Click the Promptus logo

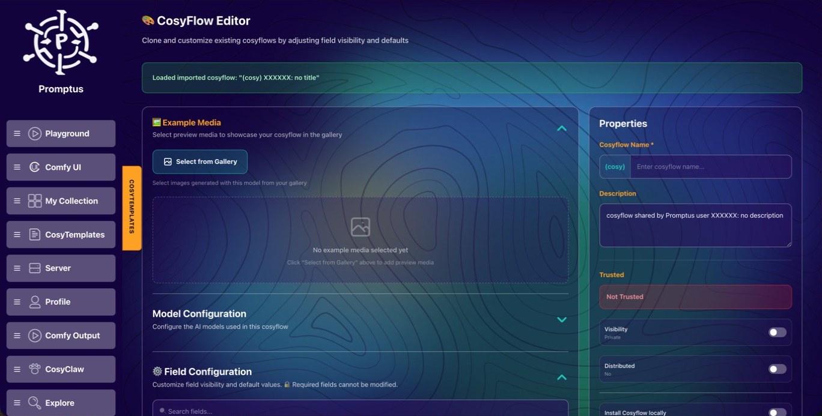point(61,42)
